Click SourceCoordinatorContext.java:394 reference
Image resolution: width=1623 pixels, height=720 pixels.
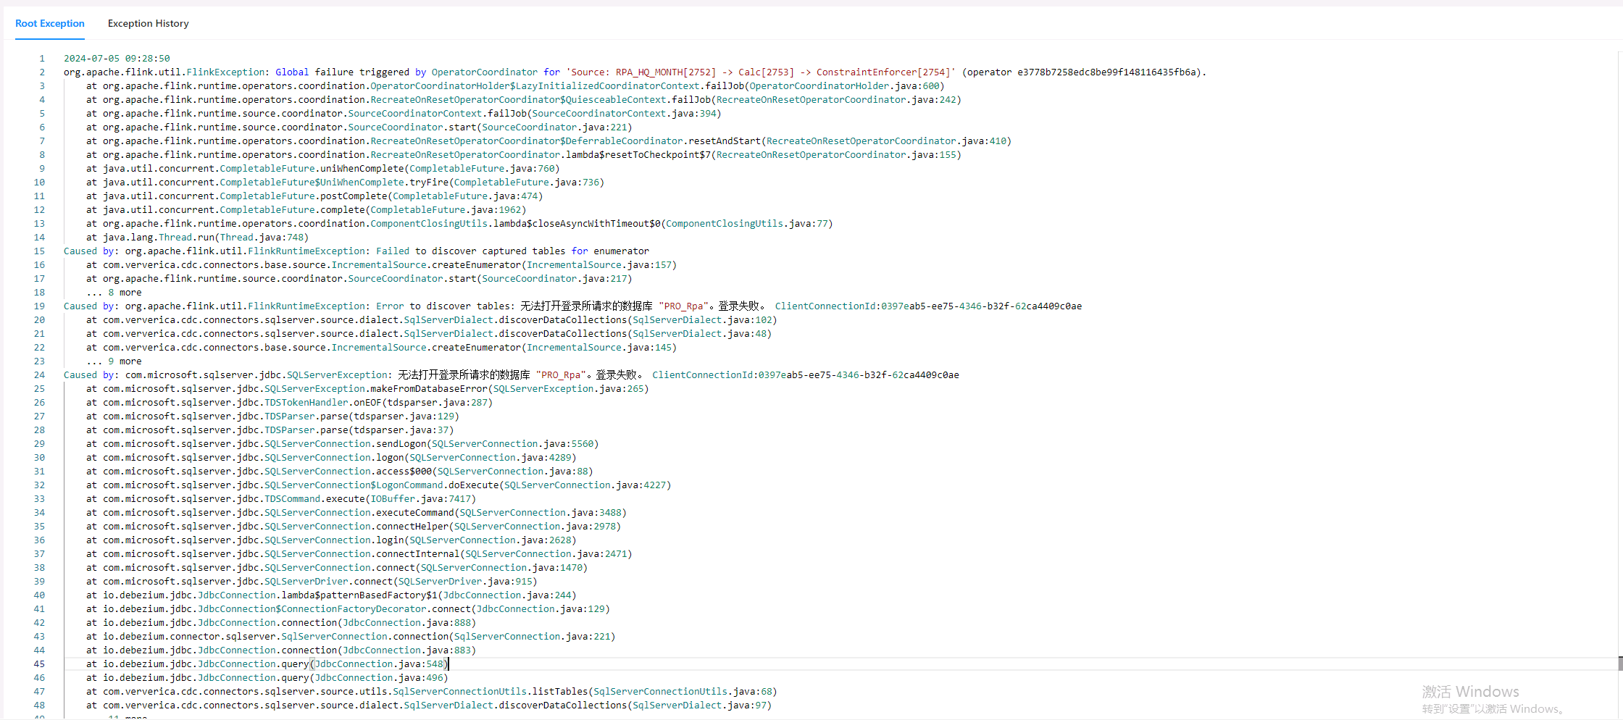coord(624,114)
